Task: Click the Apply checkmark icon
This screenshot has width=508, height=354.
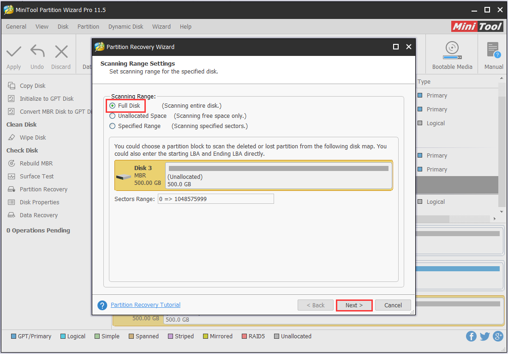Action: (x=13, y=52)
